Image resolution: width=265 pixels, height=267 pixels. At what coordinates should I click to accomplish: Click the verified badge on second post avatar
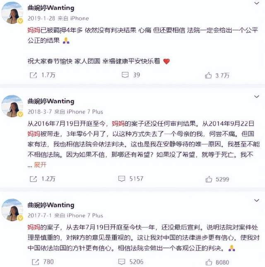pos(20,114)
